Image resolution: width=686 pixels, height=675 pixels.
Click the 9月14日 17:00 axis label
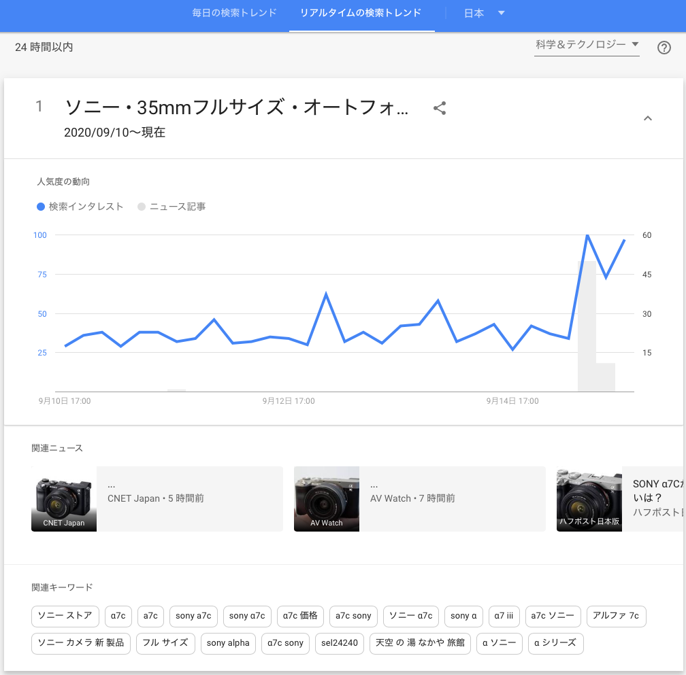coord(512,401)
